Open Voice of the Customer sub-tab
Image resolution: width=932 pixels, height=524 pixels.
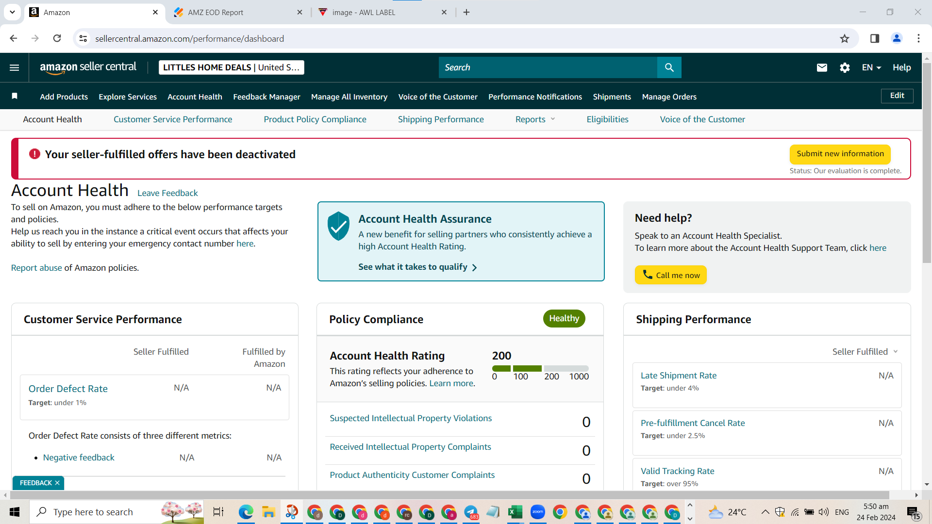(x=702, y=119)
